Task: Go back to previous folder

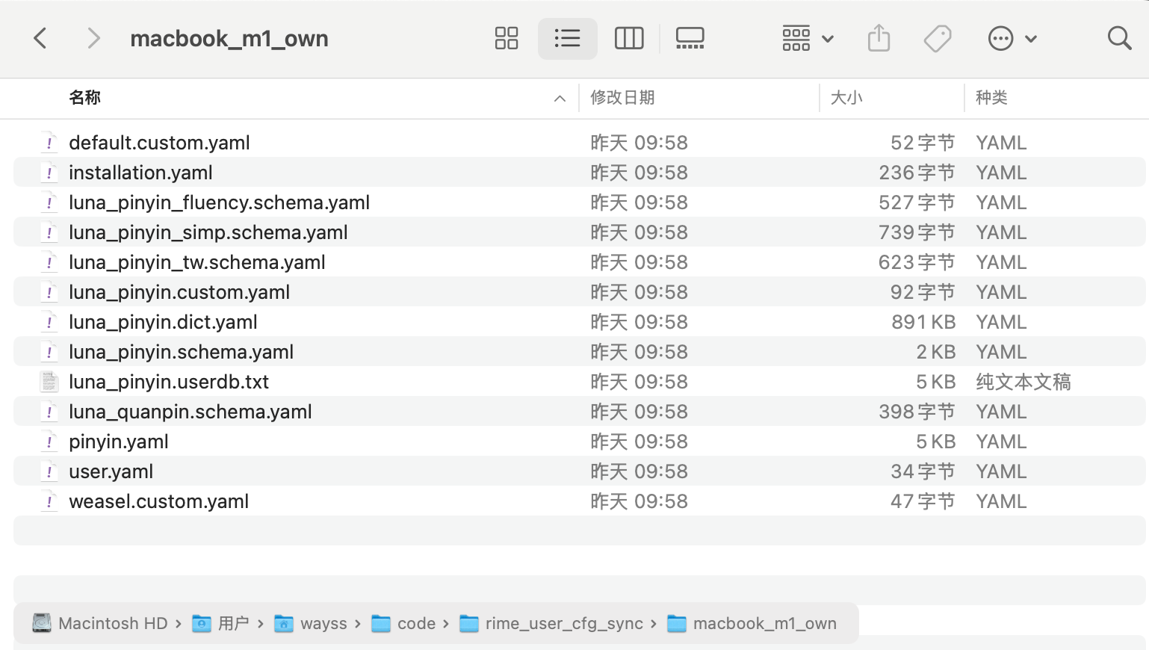Action: (40, 38)
